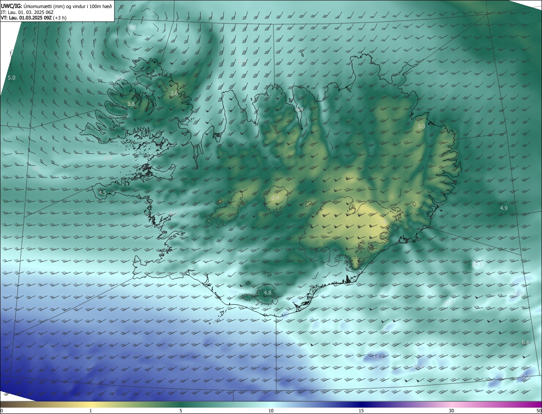Click the 50 tick on the color scale

click(539, 411)
